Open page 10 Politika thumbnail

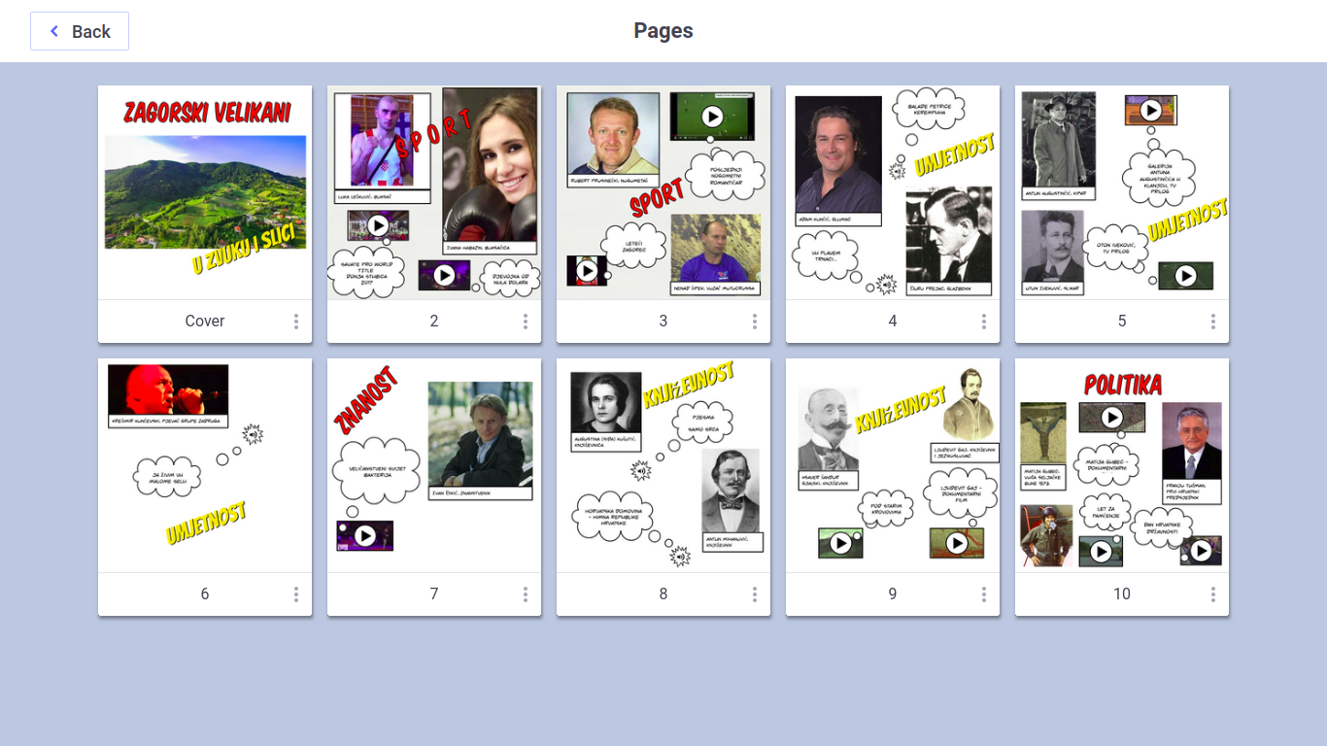(1122, 465)
